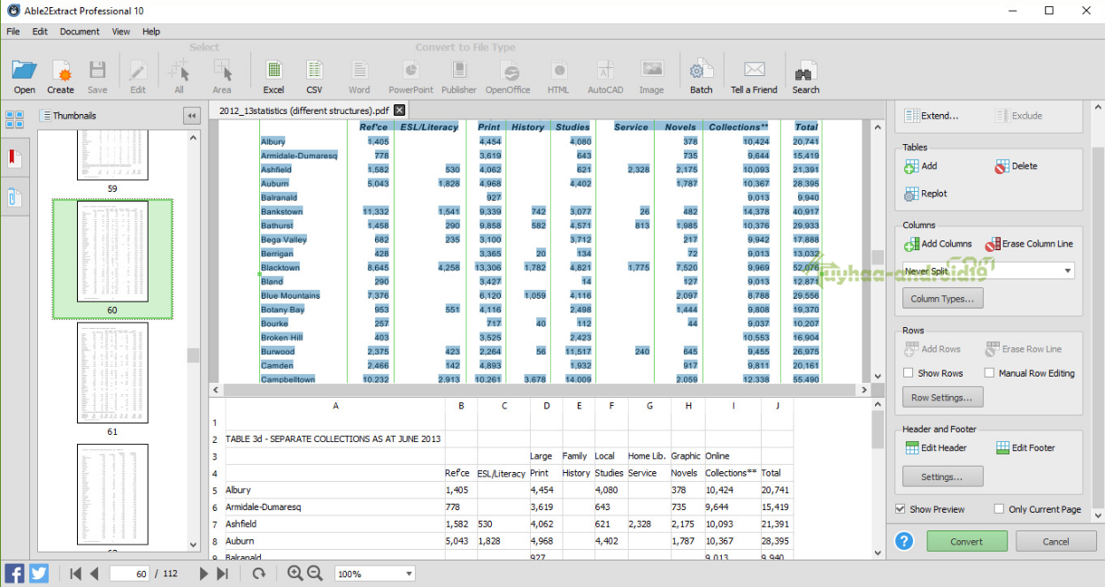Open help with question mark icon
This screenshot has height=587, width=1105.
click(904, 541)
